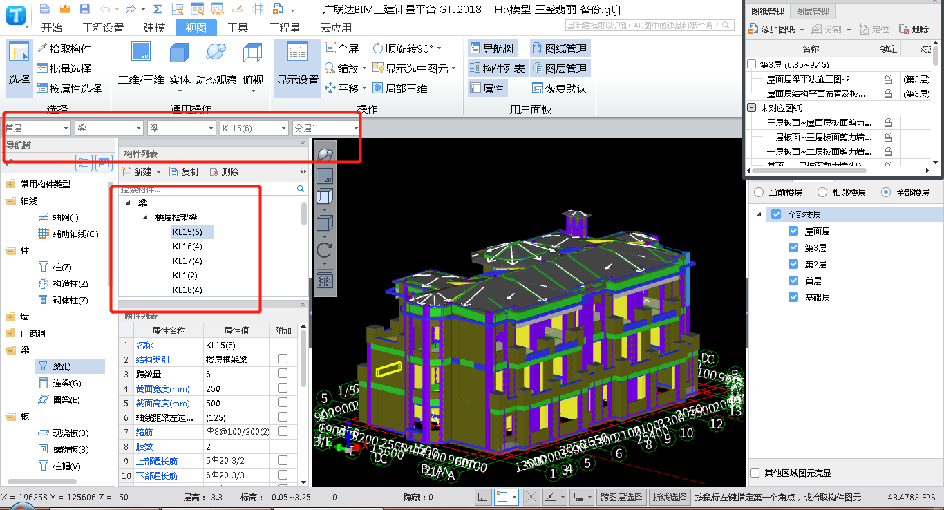Select the 拾取构件 eyedropper tool

click(64, 48)
